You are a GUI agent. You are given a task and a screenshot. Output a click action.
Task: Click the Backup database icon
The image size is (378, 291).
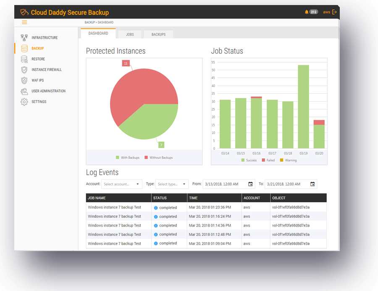(x=24, y=48)
